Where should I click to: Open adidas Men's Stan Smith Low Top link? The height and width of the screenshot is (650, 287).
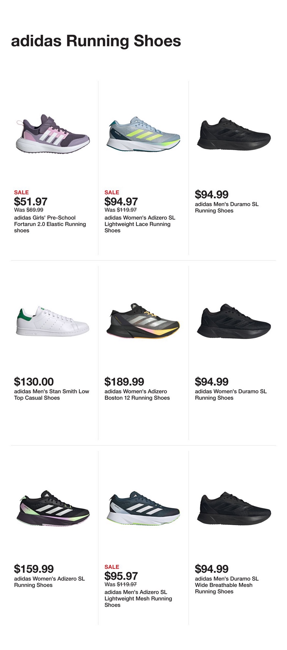point(51,395)
